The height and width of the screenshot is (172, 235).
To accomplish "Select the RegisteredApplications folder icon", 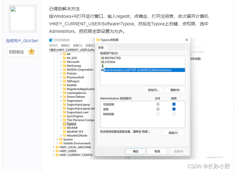I will pos(64,89).
